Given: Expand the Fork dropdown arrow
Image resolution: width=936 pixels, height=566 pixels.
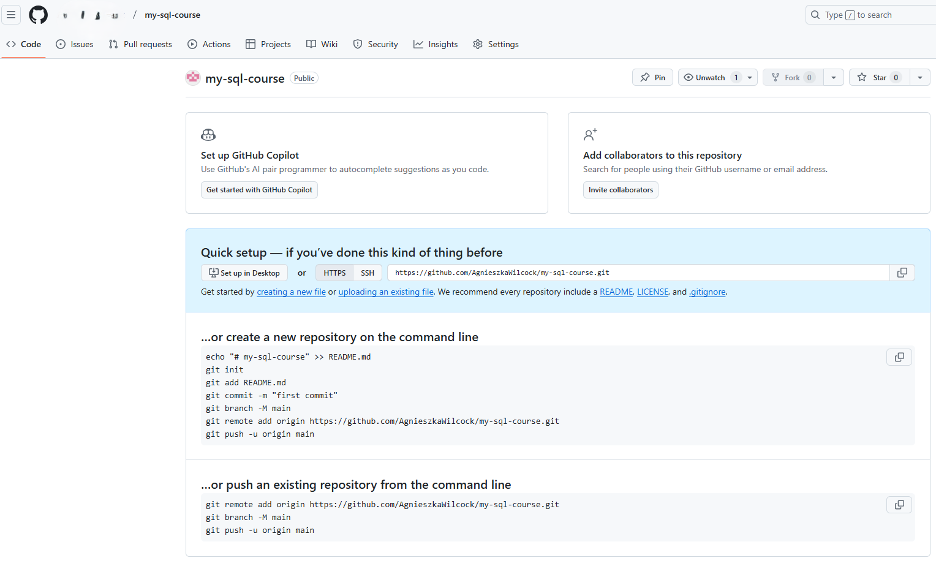Looking at the screenshot, I should [834, 77].
